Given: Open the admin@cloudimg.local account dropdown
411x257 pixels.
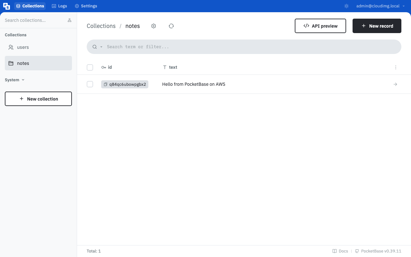Looking at the screenshot, I should pyautogui.click(x=380, y=6).
